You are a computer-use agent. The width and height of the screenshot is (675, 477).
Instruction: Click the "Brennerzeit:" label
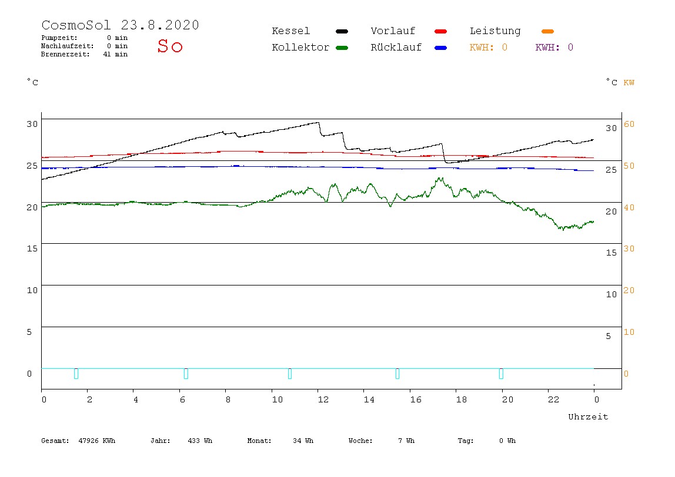[x=65, y=54]
